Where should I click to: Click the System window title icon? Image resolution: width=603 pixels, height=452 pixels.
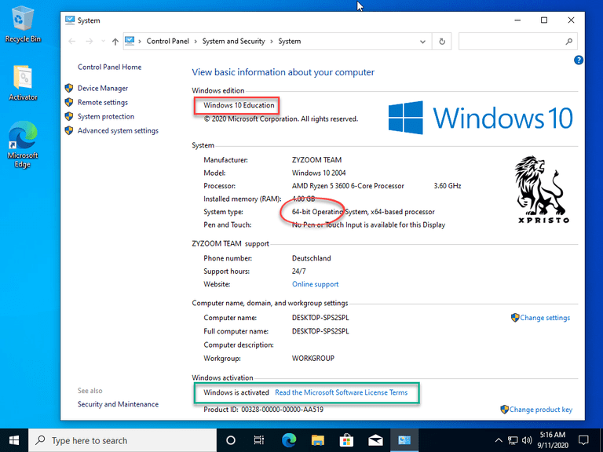pyautogui.click(x=70, y=20)
